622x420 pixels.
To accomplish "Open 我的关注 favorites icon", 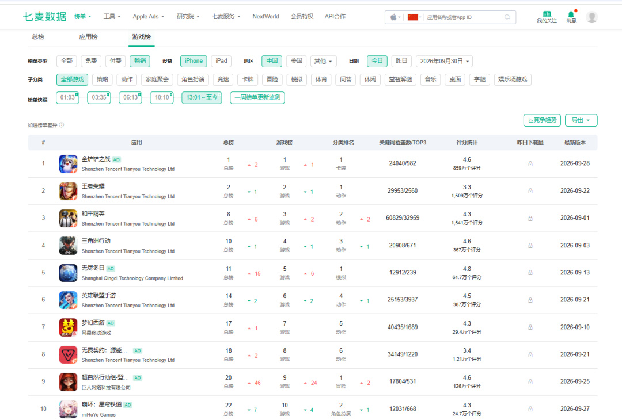I will [547, 17].
